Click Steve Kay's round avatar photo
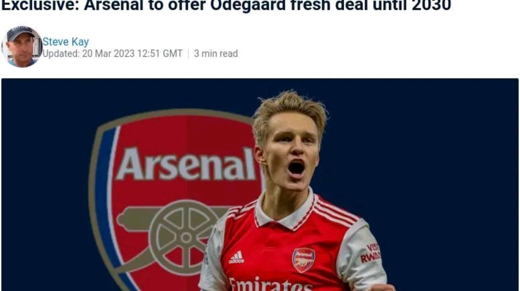The image size is (520, 291). 22,46
